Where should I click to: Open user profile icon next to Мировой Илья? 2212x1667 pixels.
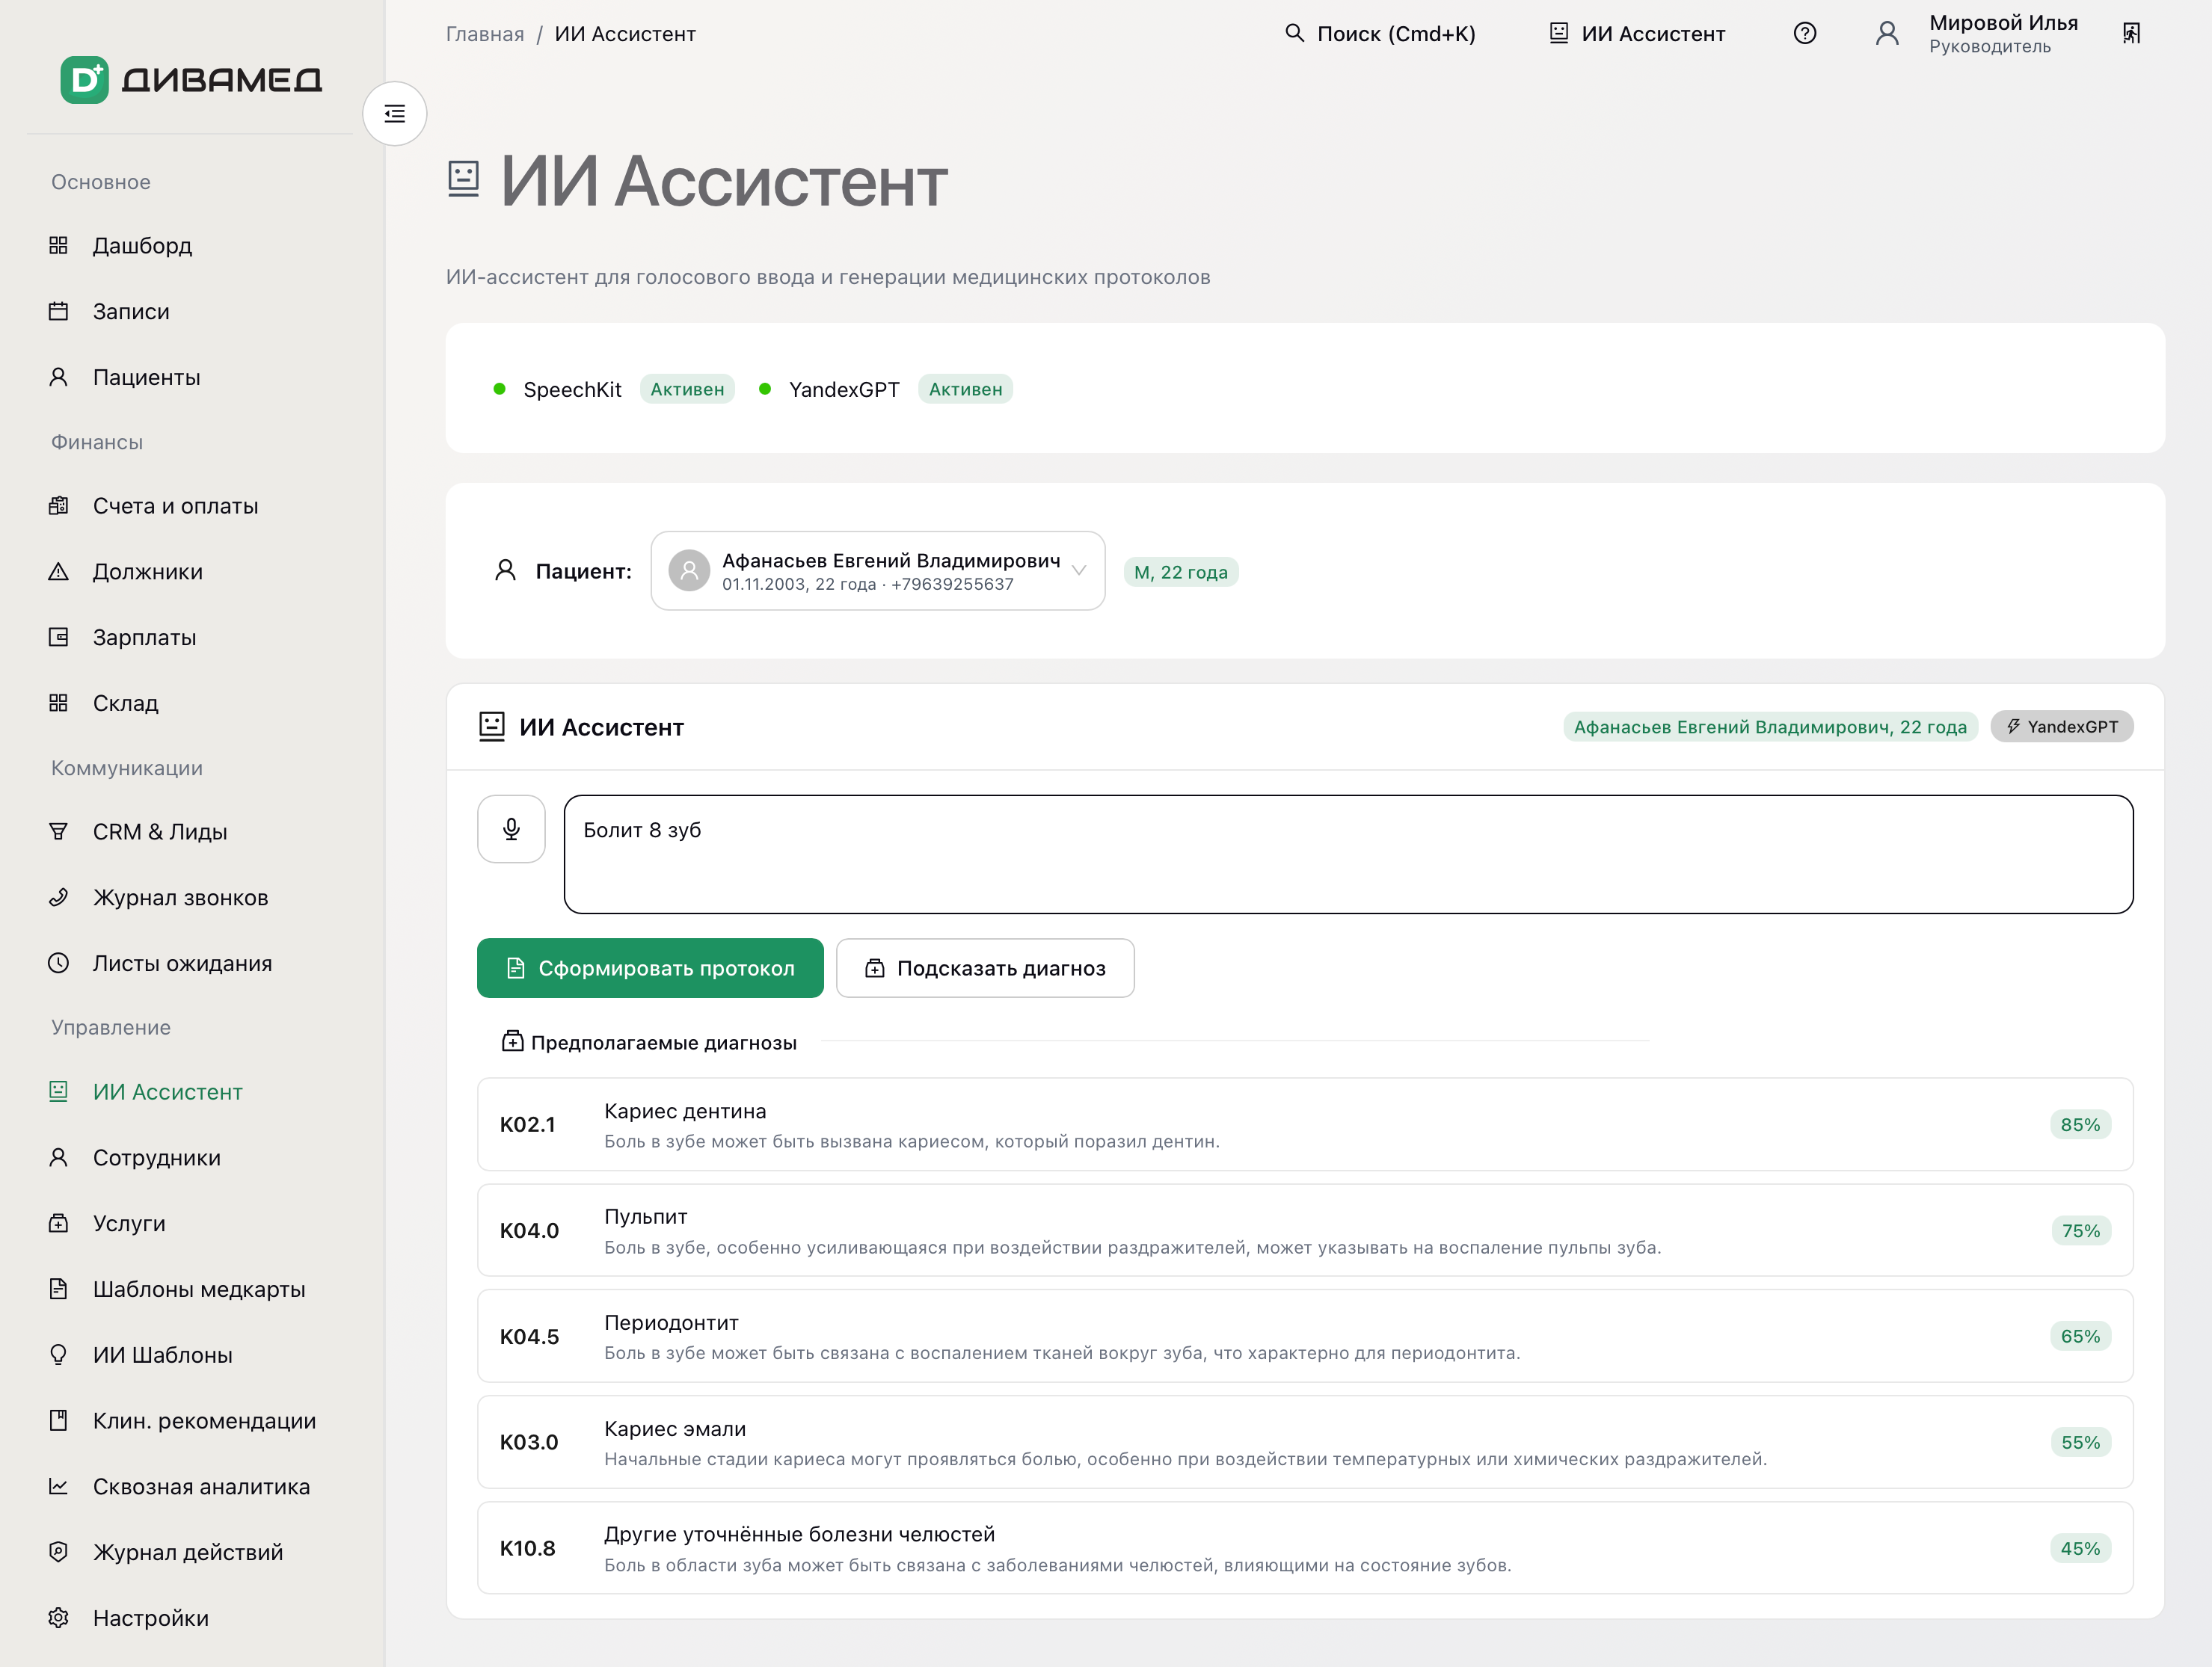pos(1886,34)
